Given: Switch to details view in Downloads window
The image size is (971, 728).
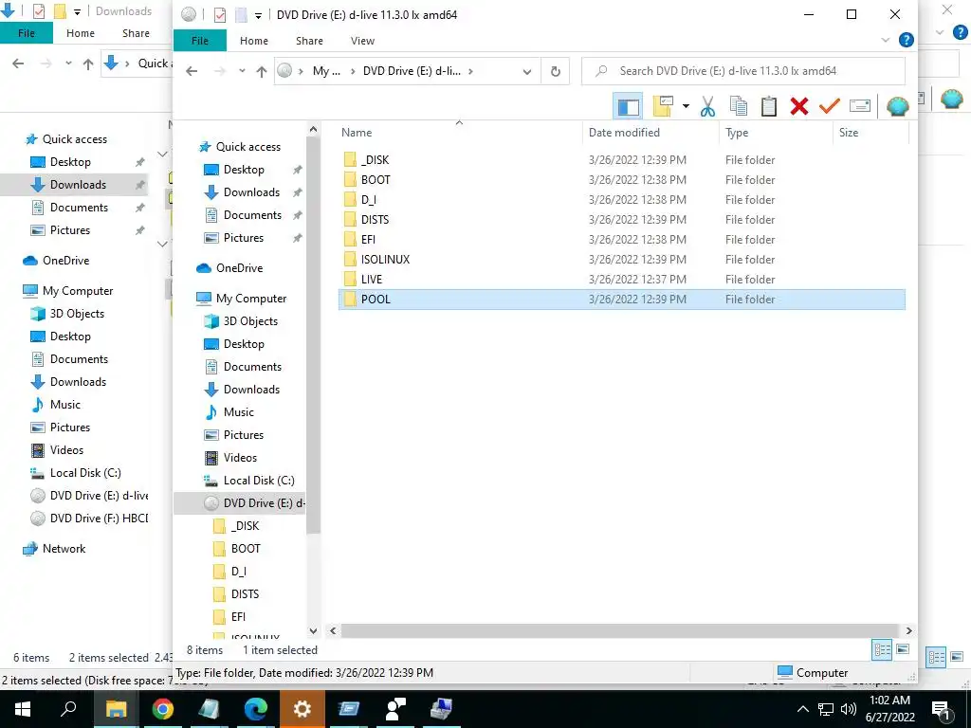Looking at the screenshot, I should coord(936,658).
